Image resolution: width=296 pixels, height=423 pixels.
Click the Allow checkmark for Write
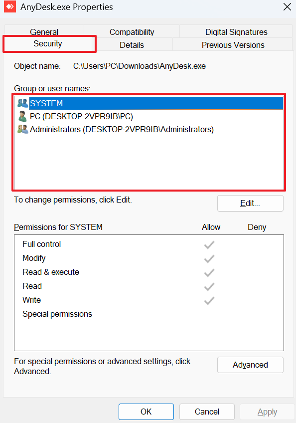[209, 300]
